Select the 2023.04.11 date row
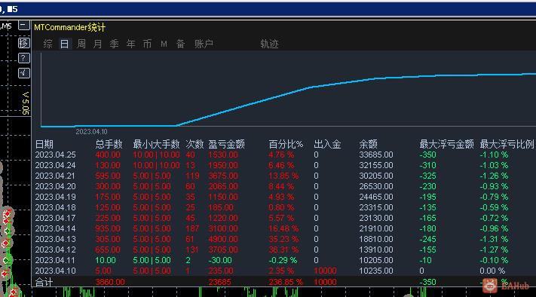 coord(55,260)
